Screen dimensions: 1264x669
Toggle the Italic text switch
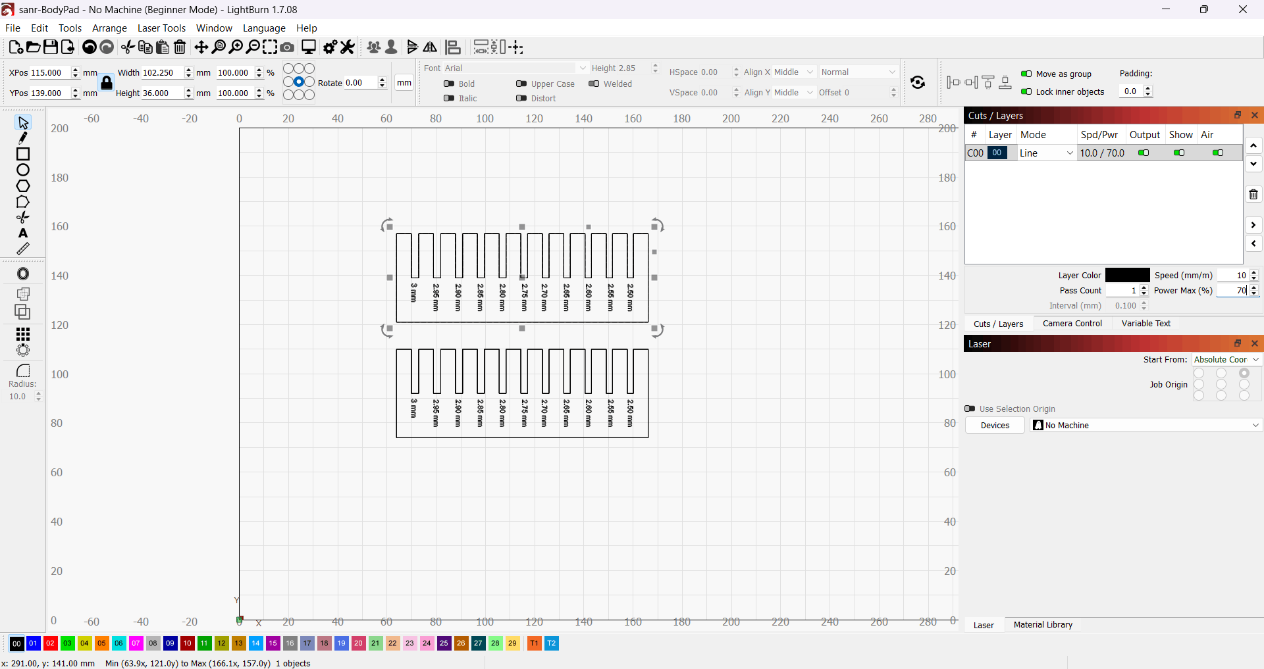click(449, 98)
